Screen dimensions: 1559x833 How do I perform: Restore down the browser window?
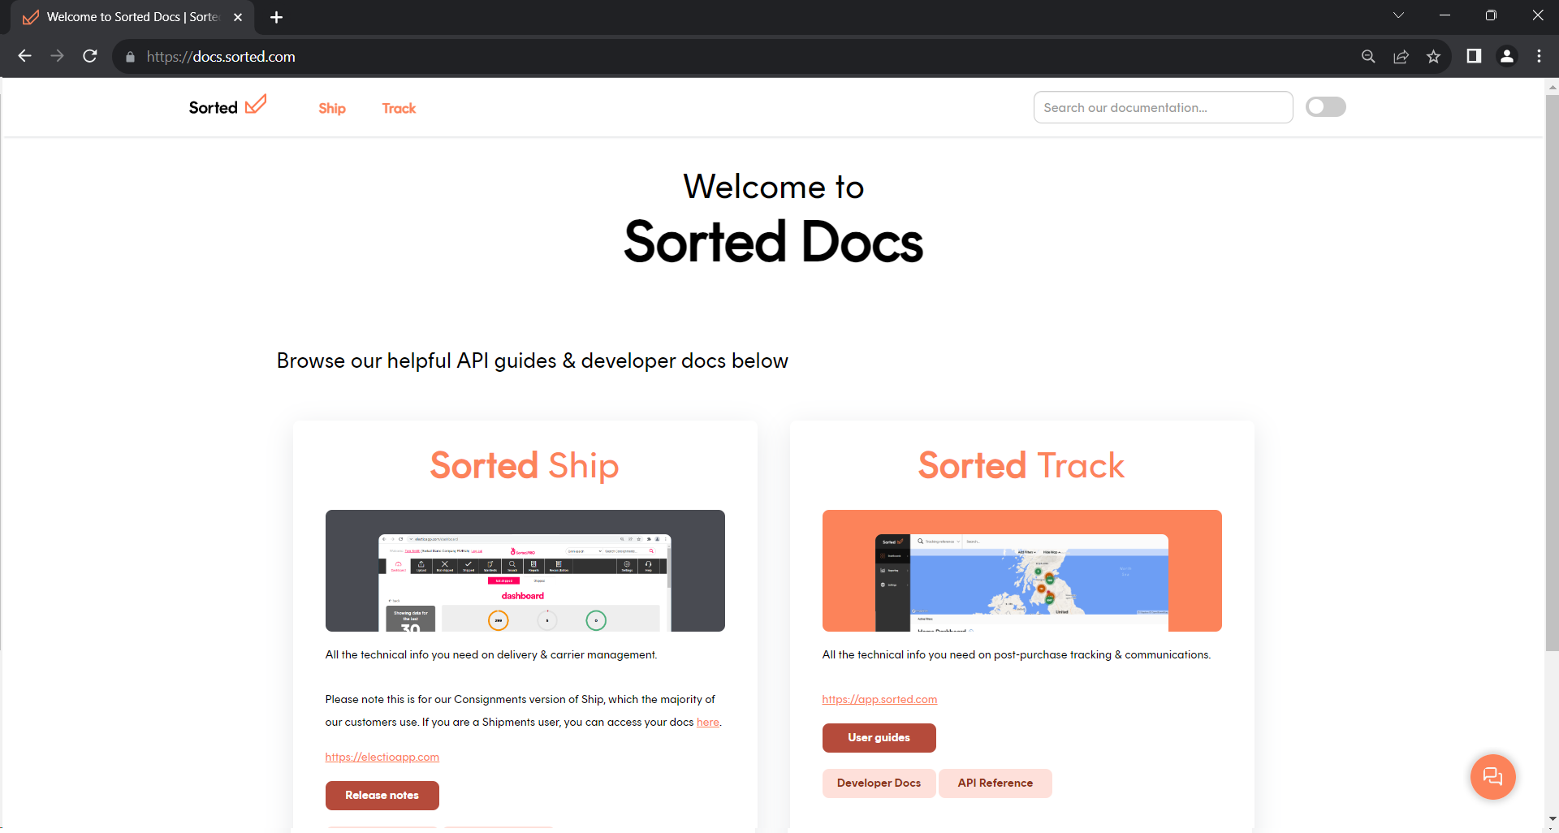pyautogui.click(x=1491, y=15)
